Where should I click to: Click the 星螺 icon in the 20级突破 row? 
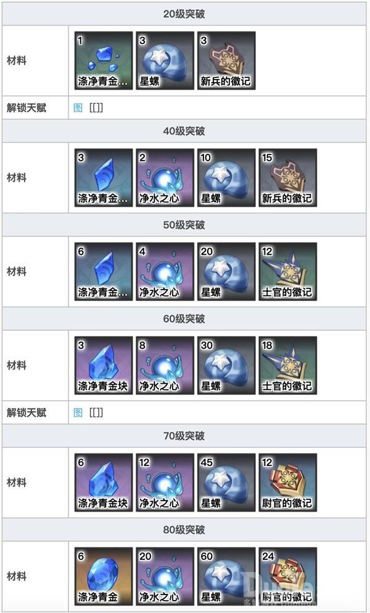pos(165,61)
